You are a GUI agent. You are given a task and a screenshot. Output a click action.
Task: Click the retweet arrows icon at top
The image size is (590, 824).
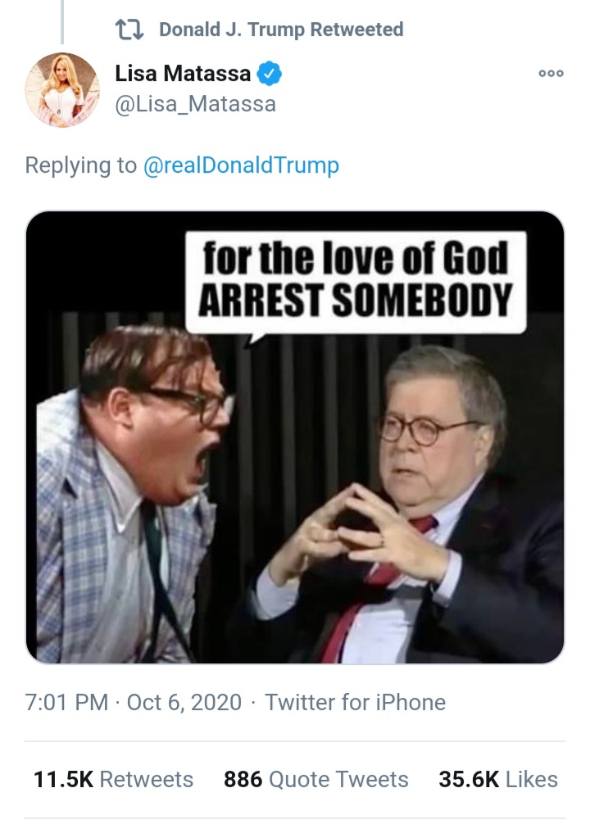(x=129, y=30)
